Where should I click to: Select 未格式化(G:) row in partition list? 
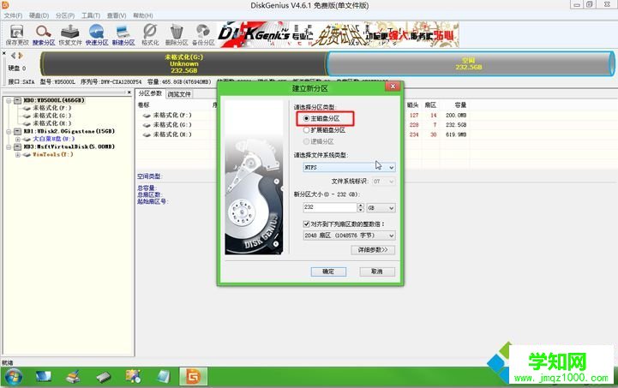point(172,124)
